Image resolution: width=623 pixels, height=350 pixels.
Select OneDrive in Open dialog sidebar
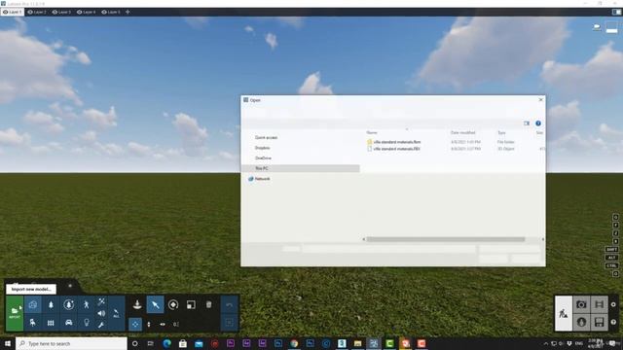pos(263,157)
